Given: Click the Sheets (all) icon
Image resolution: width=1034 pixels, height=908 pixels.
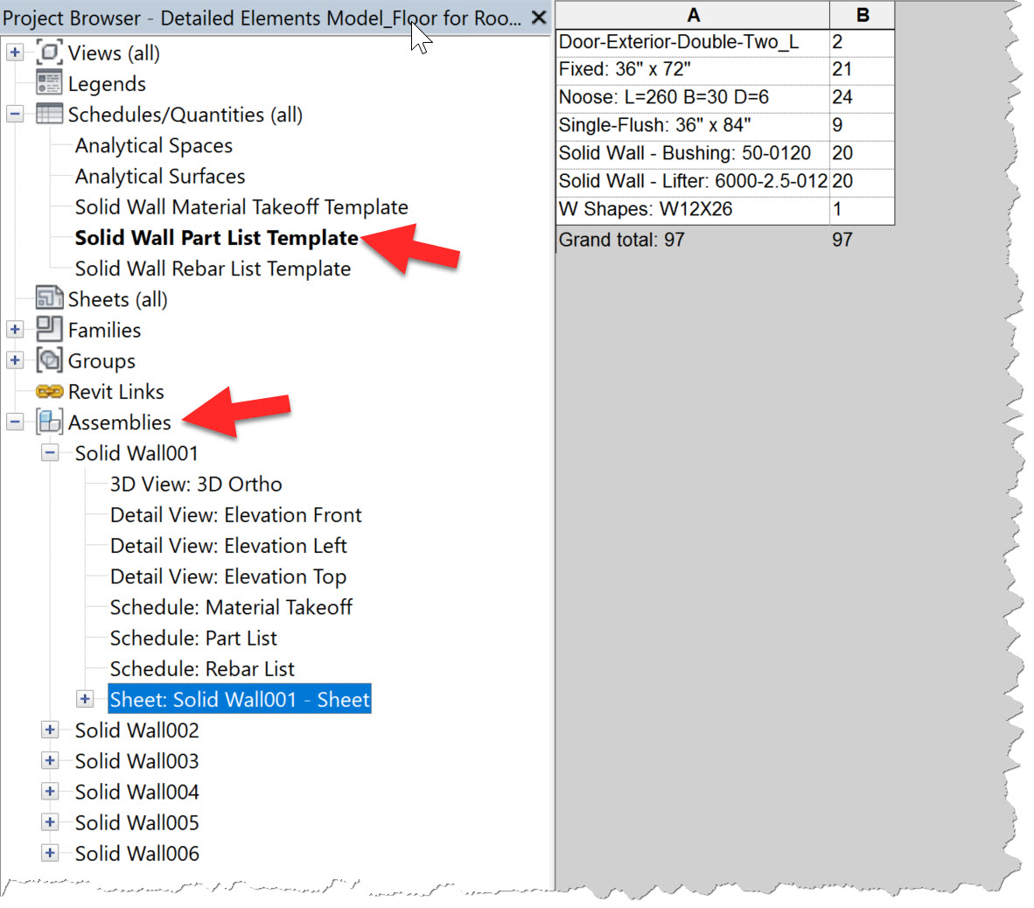Looking at the screenshot, I should coord(49,298).
